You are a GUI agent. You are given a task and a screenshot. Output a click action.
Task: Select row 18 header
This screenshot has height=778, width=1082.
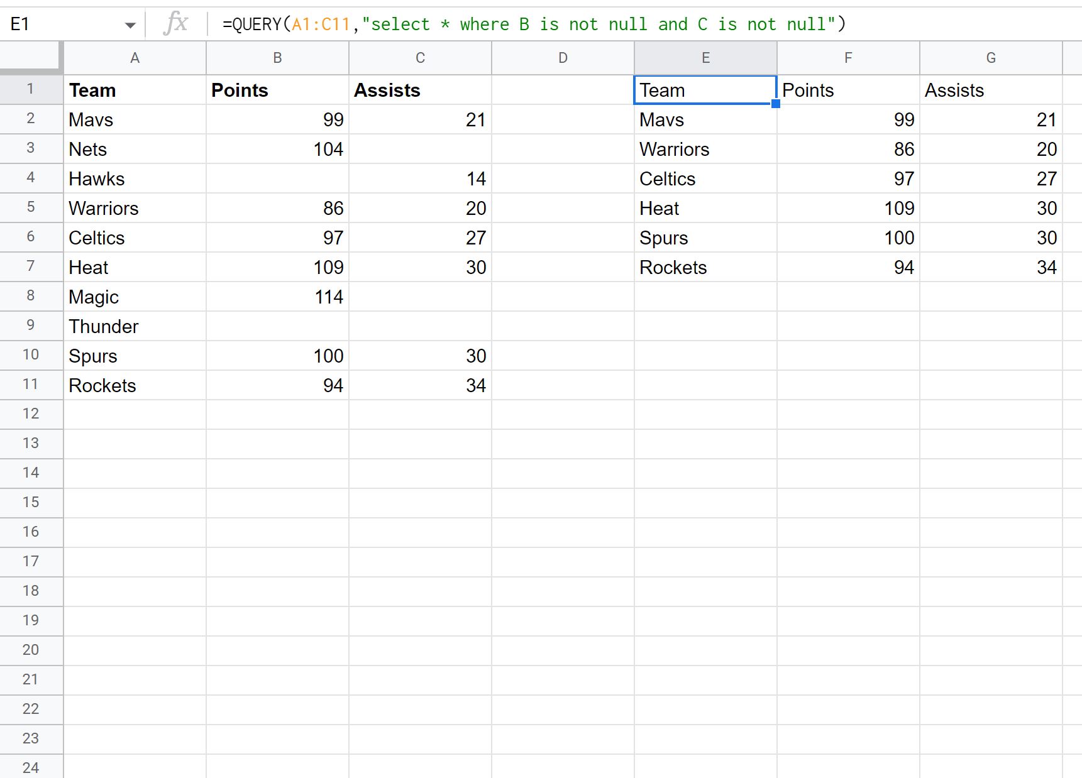[x=31, y=591]
